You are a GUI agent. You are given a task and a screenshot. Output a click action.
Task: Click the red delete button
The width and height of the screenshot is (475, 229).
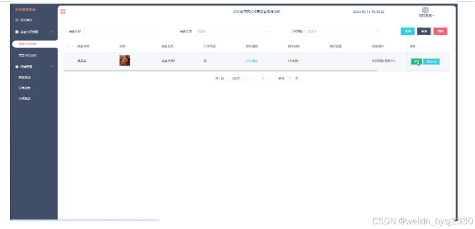click(x=440, y=31)
